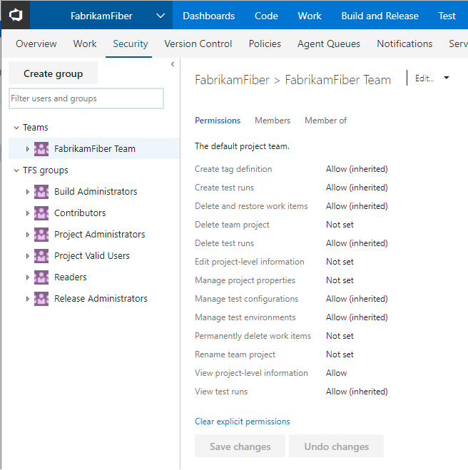Open the Build and Release hub
The height and width of the screenshot is (470, 468).
point(380,16)
